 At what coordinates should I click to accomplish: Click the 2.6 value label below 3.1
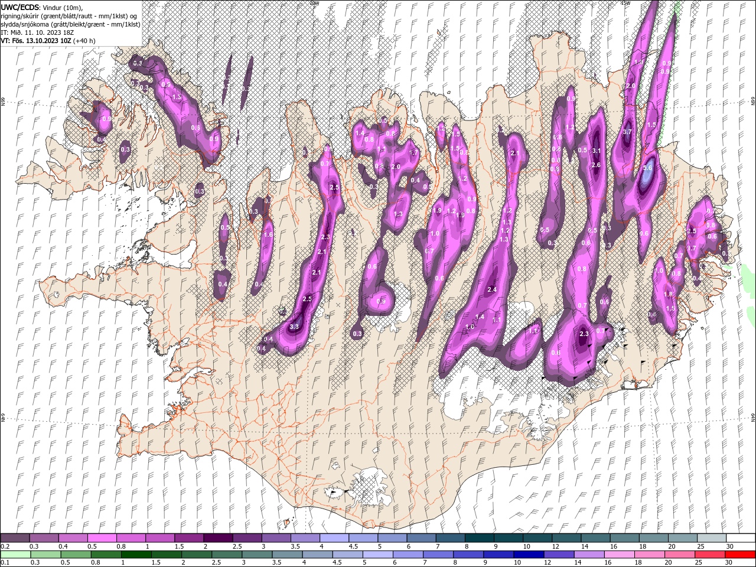click(596, 165)
